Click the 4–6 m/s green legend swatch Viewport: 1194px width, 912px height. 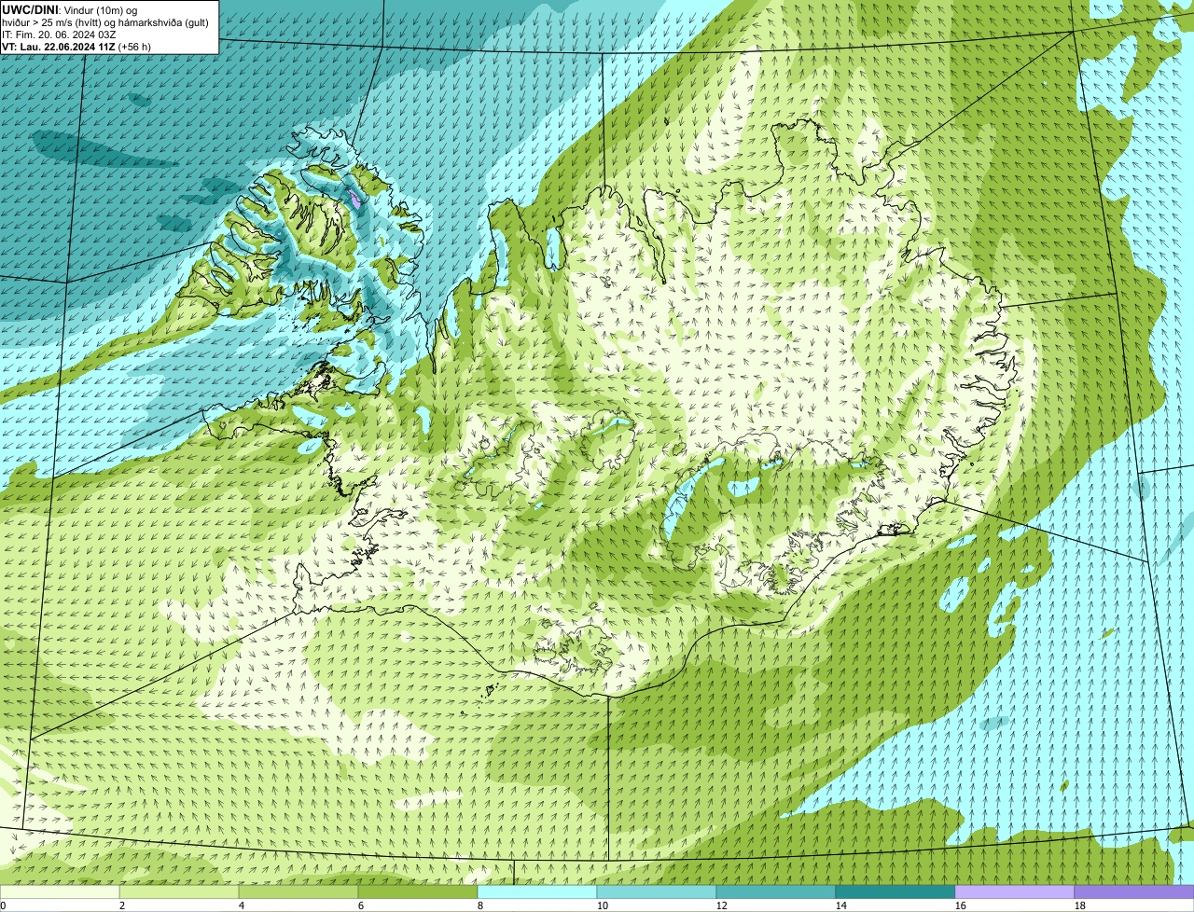298,891
